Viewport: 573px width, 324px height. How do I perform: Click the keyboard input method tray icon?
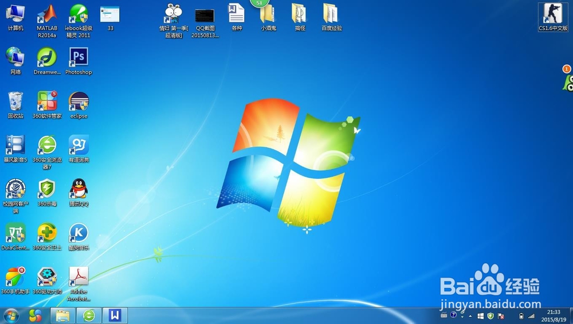pos(444,315)
